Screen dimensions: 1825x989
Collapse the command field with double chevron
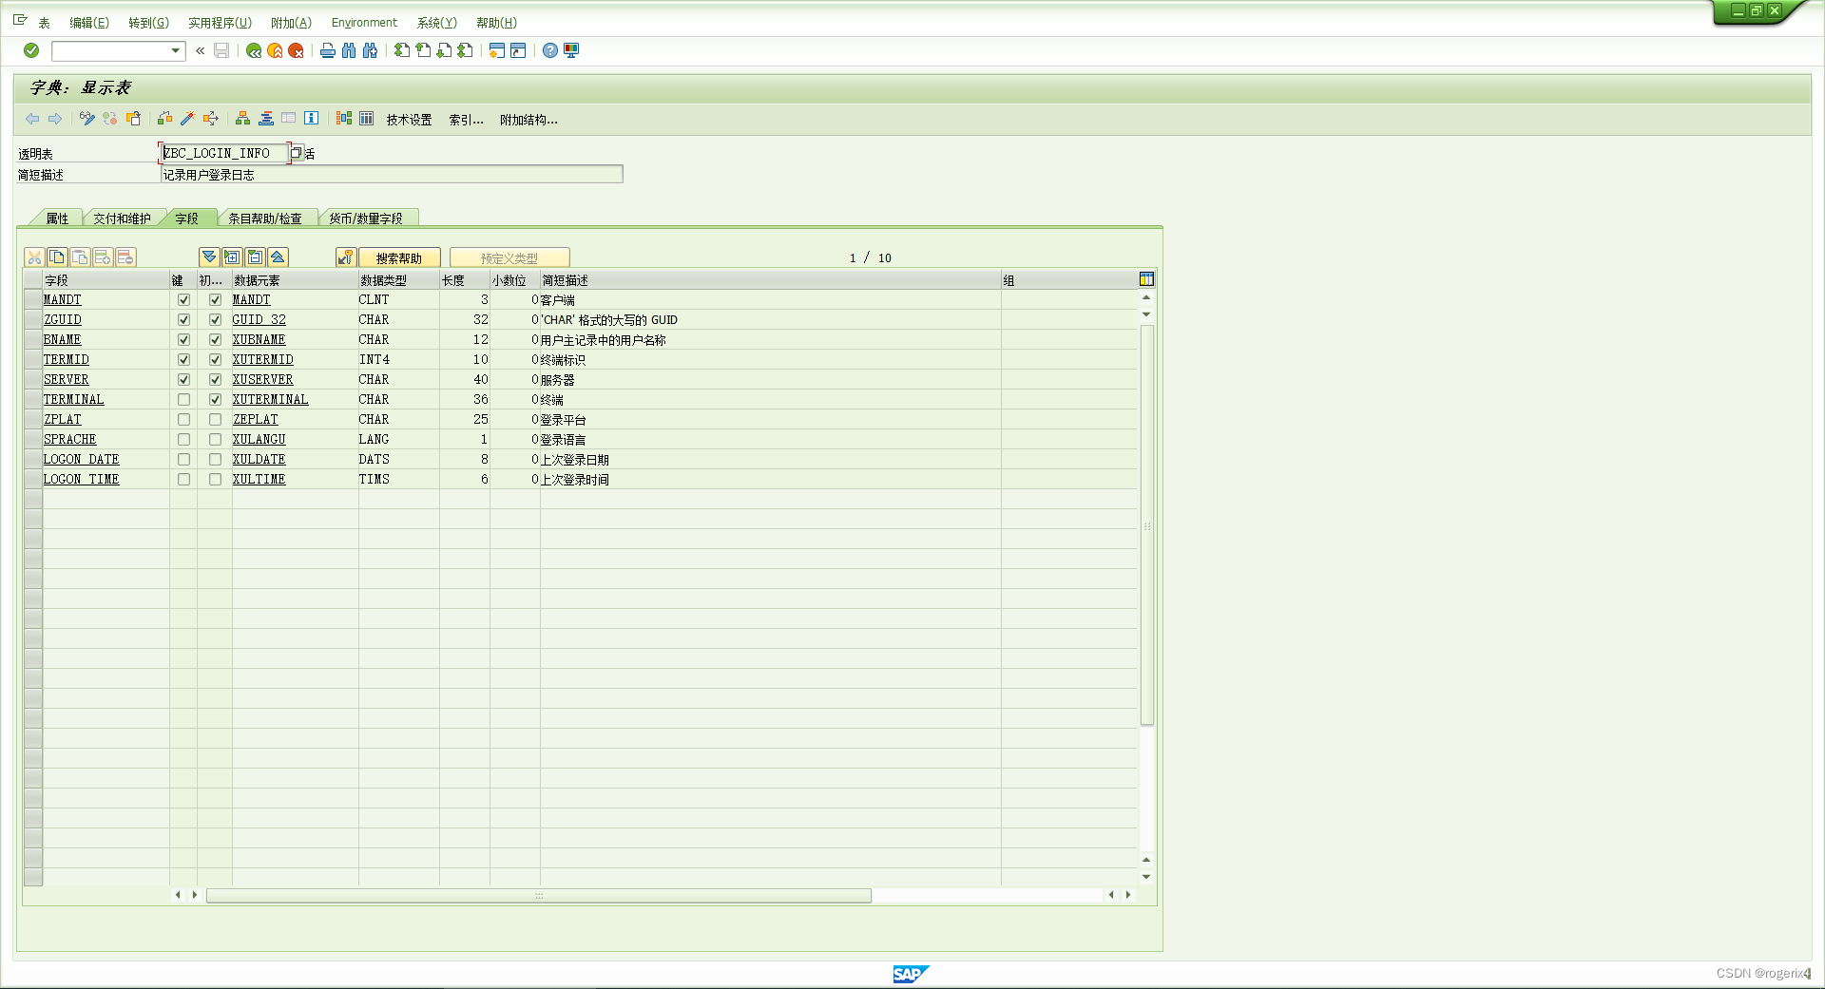(201, 50)
